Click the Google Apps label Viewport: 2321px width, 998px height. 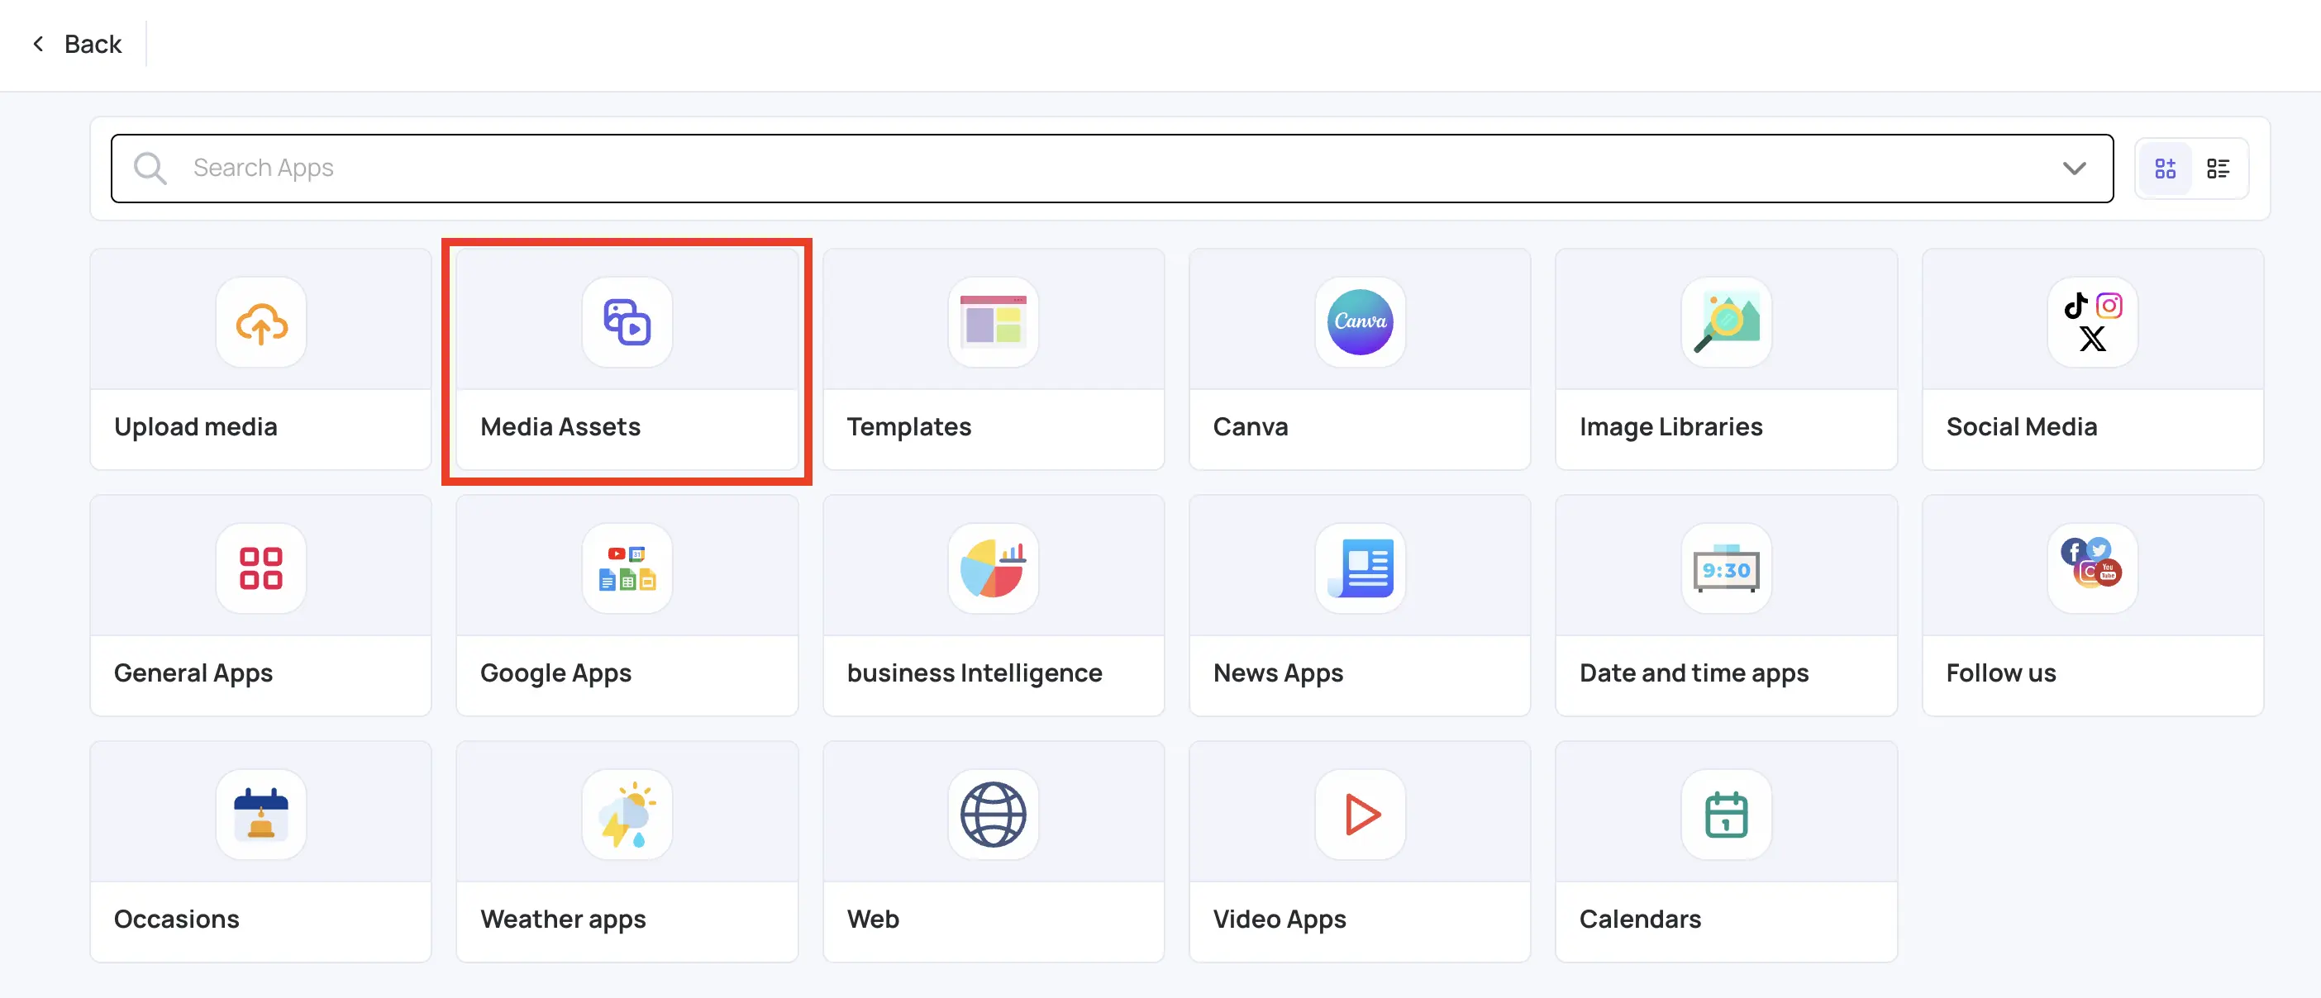tap(556, 672)
